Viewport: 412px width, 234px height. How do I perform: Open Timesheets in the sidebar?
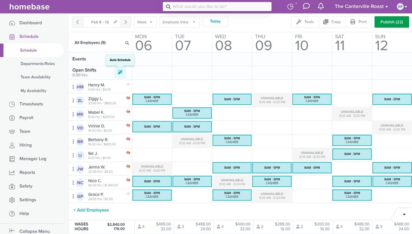(x=31, y=104)
